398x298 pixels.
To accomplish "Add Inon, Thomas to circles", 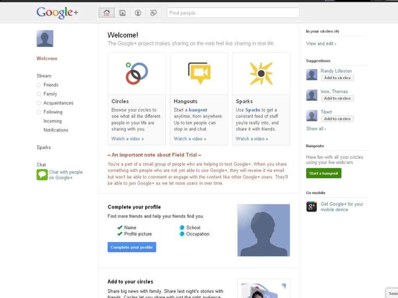I will [338, 98].
